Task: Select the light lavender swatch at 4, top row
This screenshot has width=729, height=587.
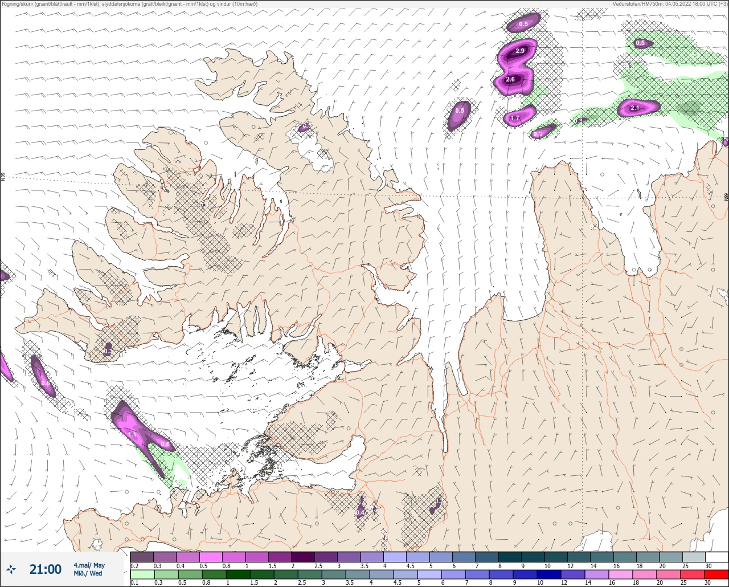Action: 394,557
